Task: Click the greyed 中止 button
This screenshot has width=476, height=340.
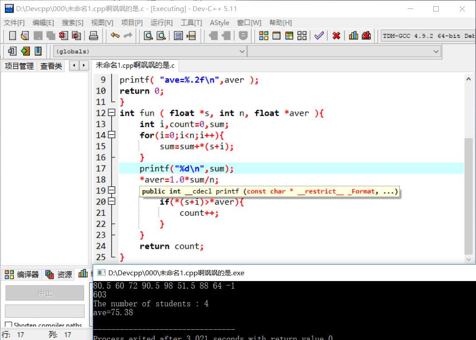Action: (45, 293)
